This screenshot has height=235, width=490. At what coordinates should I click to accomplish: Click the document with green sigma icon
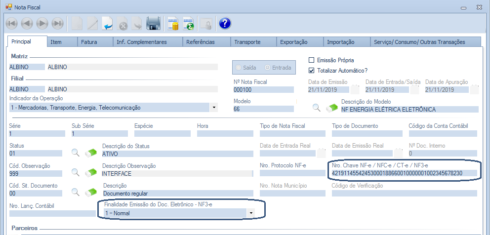[189, 23]
